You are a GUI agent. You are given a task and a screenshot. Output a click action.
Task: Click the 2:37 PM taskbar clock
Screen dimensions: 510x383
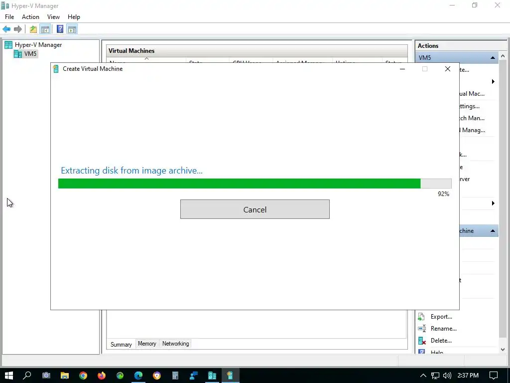click(468, 376)
